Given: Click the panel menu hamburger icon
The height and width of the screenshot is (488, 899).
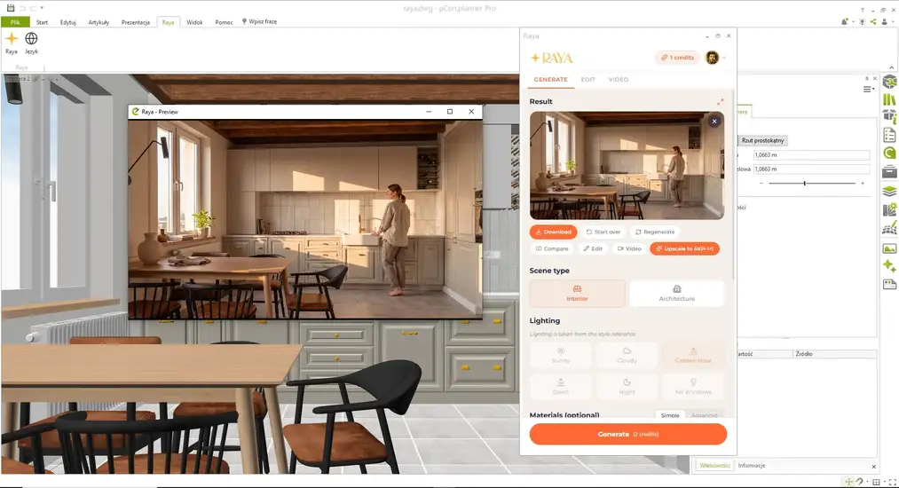Looking at the screenshot, I should click(x=869, y=89).
